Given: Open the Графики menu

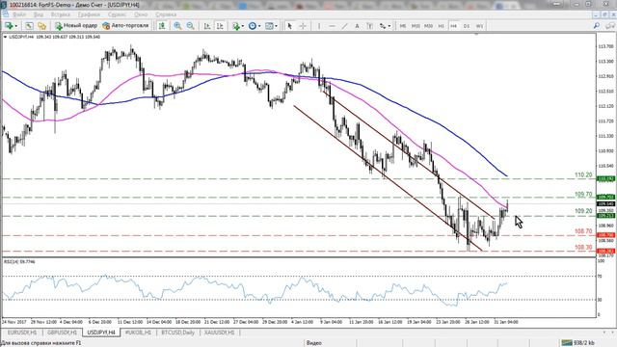Looking at the screenshot, I should (x=89, y=14).
